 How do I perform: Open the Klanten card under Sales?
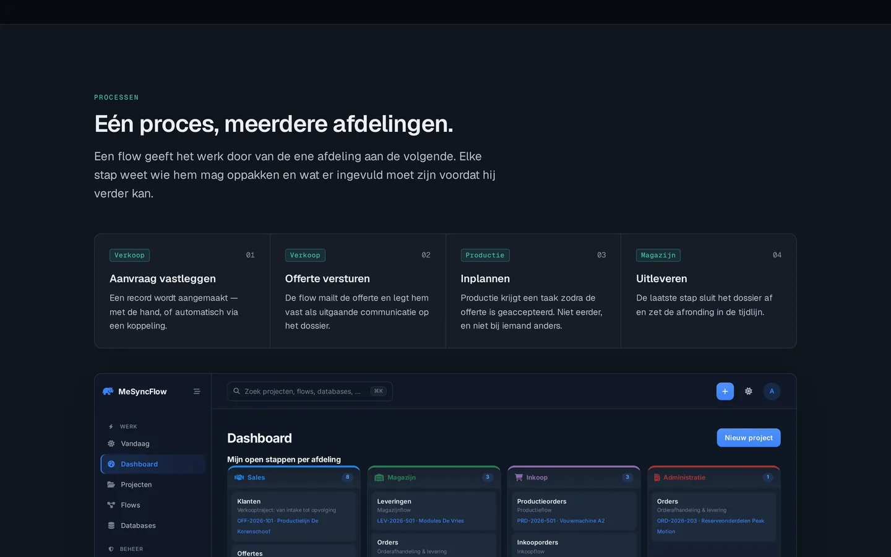click(294, 516)
